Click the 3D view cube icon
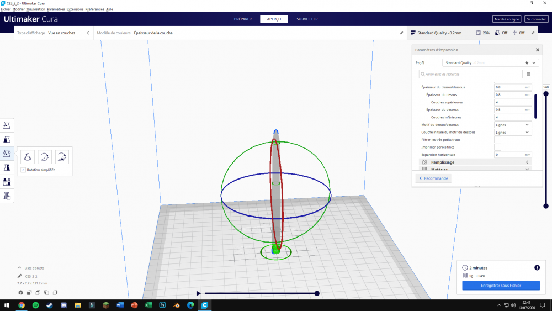 [21, 292]
